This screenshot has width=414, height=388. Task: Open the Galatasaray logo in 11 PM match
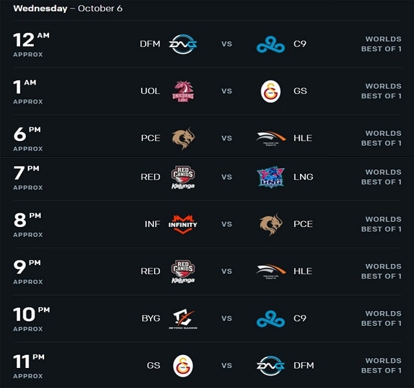coord(183,366)
